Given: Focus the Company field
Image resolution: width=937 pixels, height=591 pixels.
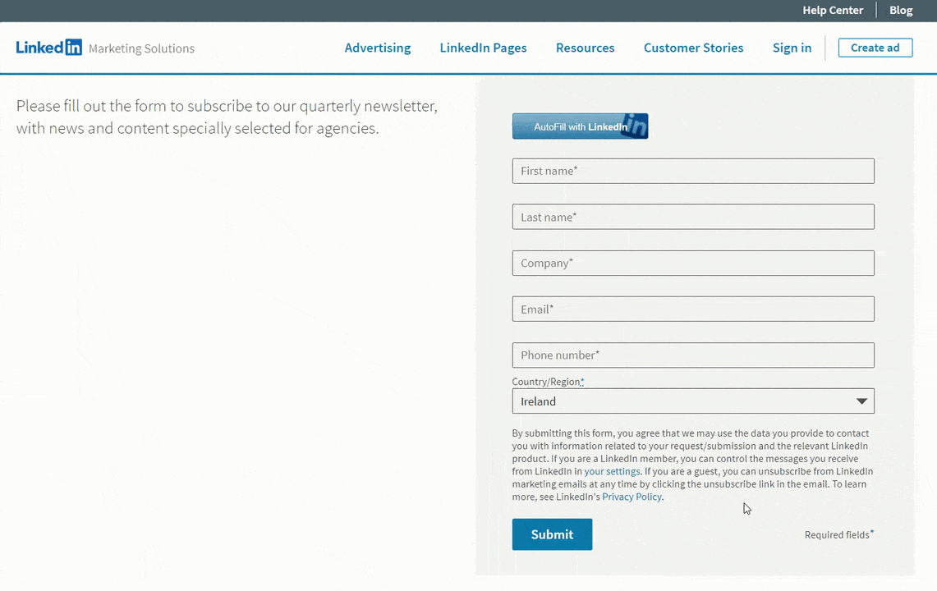Looking at the screenshot, I should [692, 263].
